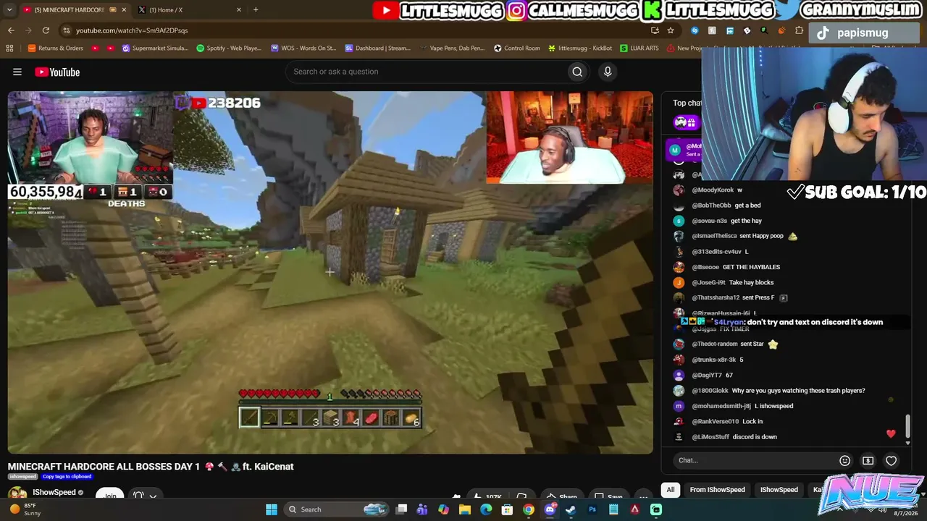Screen dimensions: 927x521
Task: Open Discord from the taskbar
Action: tap(550, 509)
